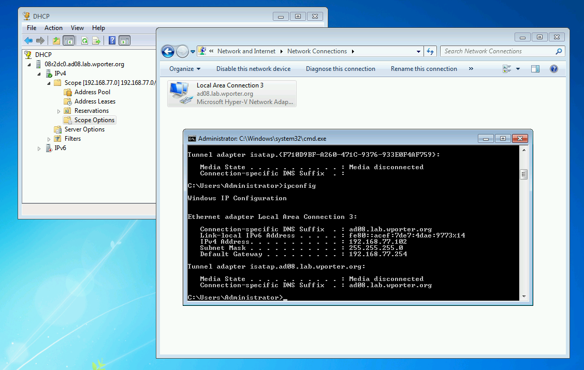This screenshot has height=370, width=584.
Task: Click the cmd scrollbar down arrow
Action: click(x=523, y=297)
